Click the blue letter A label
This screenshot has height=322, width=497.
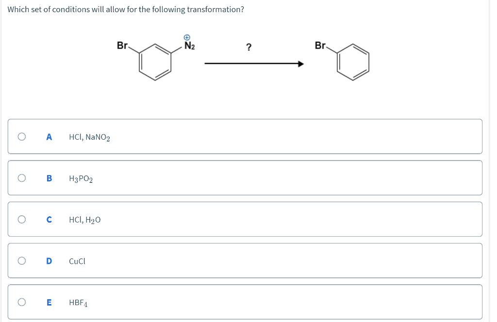point(49,137)
